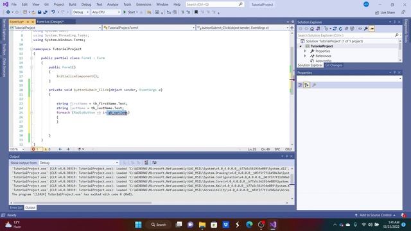Viewport: 411px width, 231px height.
Task: Open File Explorer from the taskbar
Action: [202, 225]
